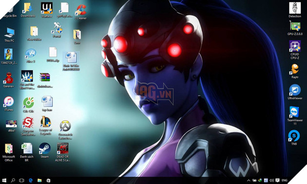Click the battery icon in the system tray
Screen dimensions: 307x184
254,180
